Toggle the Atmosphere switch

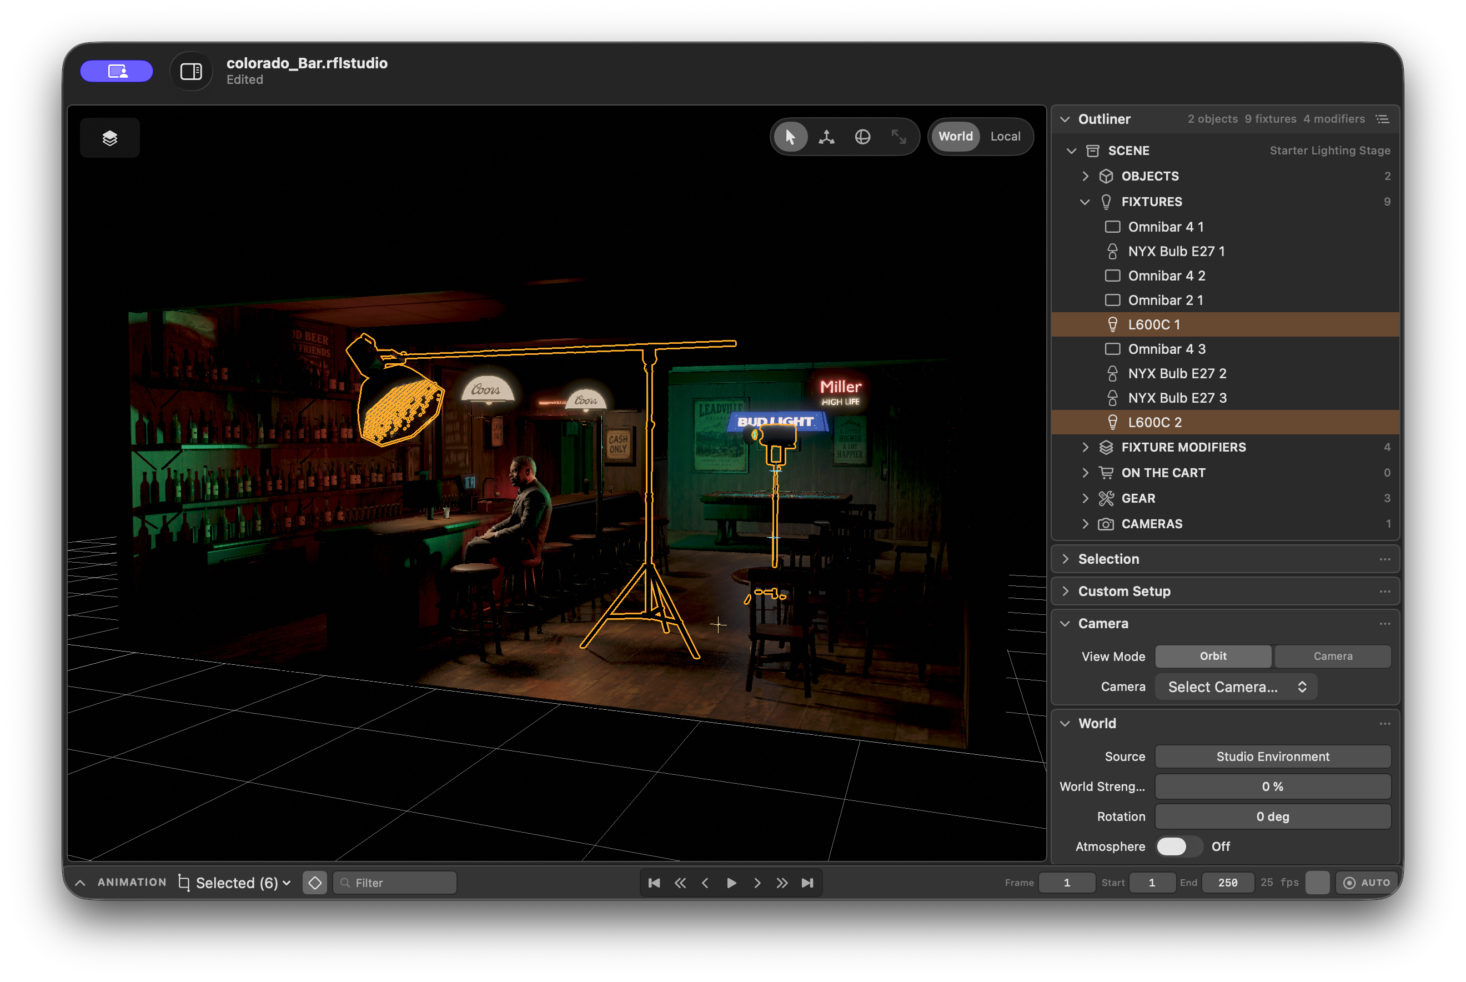(x=1179, y=846)
